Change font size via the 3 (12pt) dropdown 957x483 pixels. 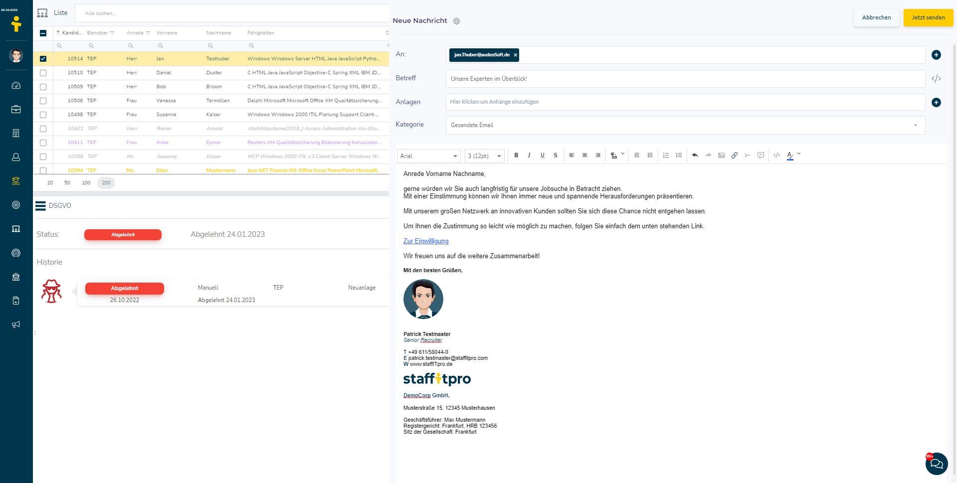[483, 156]
